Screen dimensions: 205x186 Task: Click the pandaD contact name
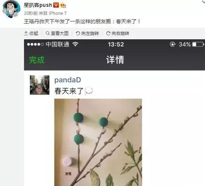(68, 80)
